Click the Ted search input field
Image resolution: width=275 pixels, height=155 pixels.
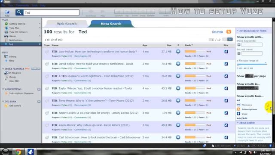pyautogui.click(x=51, y=12)
